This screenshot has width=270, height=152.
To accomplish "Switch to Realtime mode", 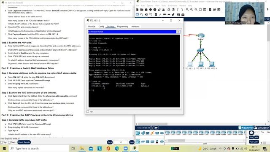I will point(246,128).
